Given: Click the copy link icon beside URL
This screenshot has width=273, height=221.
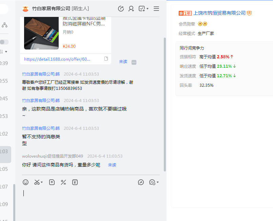Looking at the screenshot, I should coord(106,59).
